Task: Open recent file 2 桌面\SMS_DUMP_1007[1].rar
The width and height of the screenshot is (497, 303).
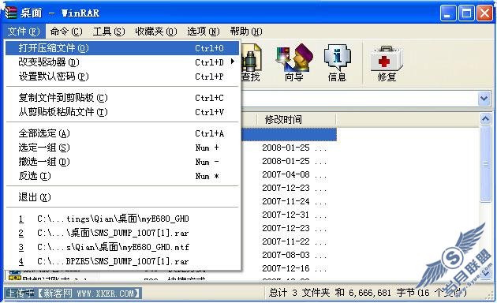Action: 122,233
